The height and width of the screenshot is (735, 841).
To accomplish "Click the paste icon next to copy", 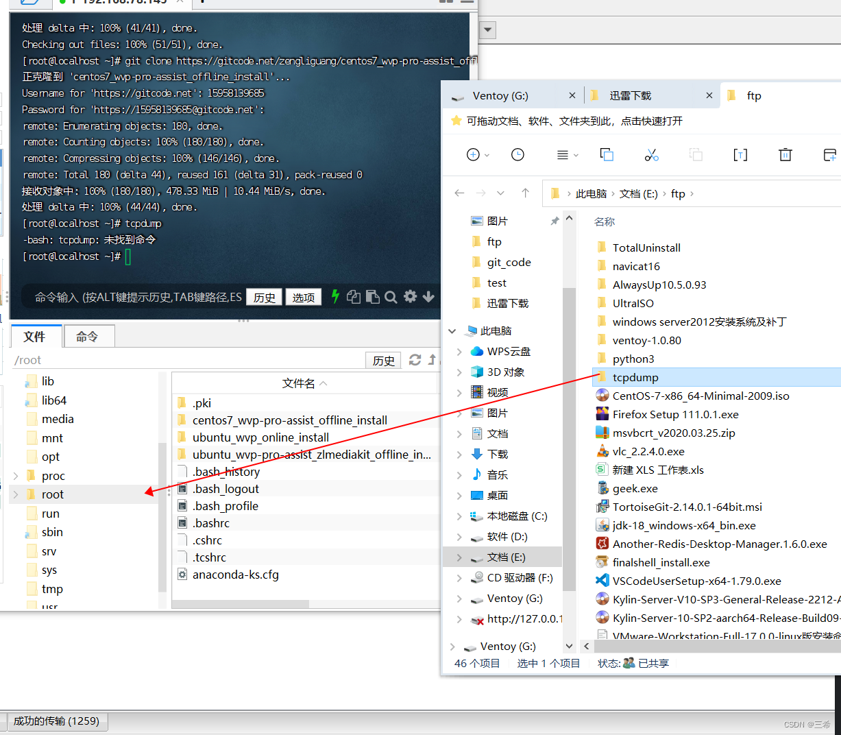I will click(x=372, y=296).
